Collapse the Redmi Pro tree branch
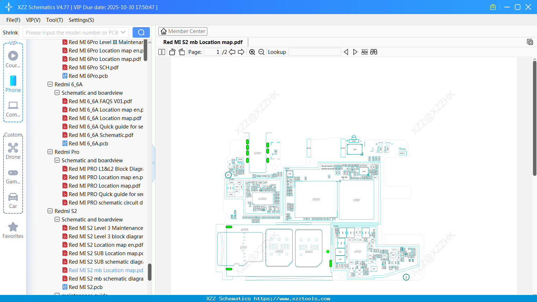 (50, 152)
